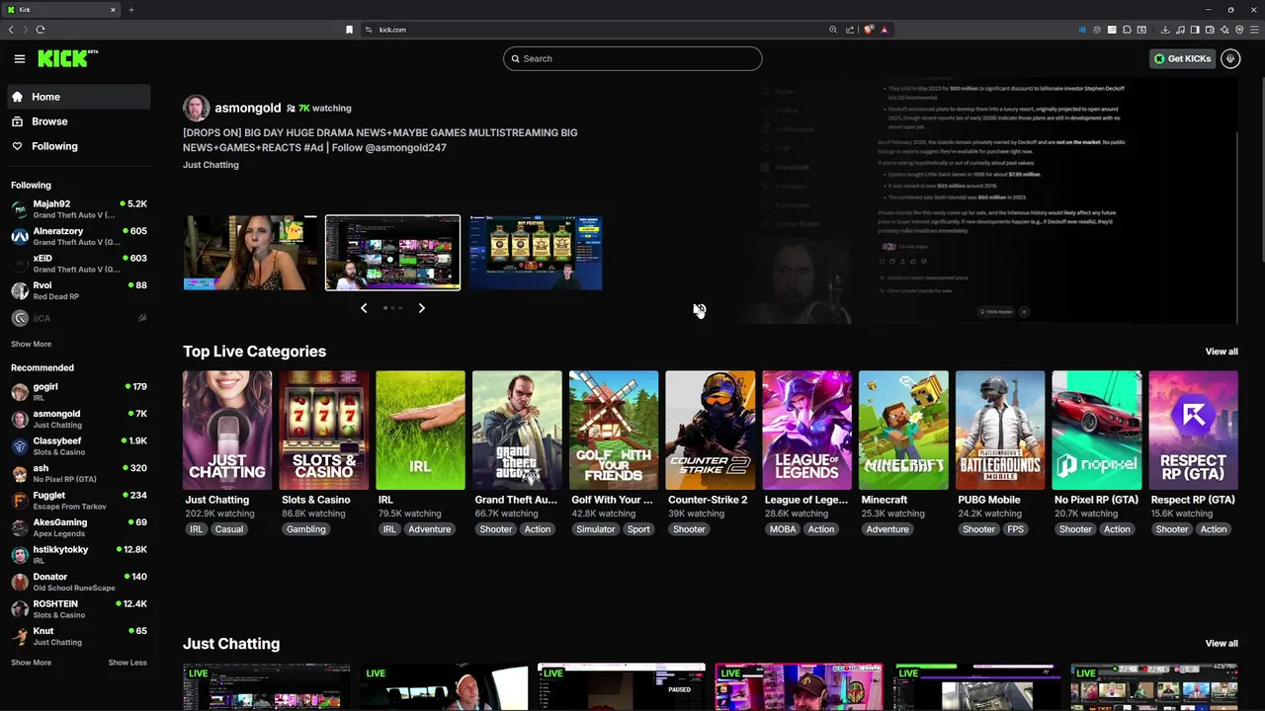The image size is (1265, 711).
Task: Collapse Recommended with Show Less
Action: tap(127, 663)
